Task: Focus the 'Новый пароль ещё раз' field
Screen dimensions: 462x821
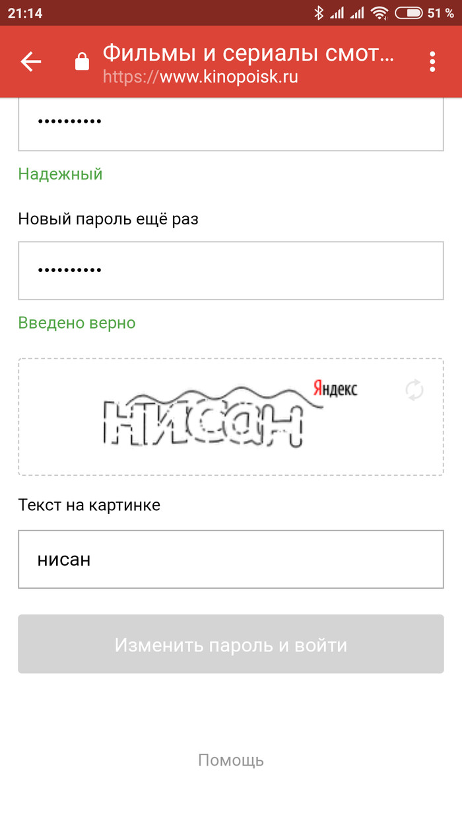Action: click(x=231, y=271)
